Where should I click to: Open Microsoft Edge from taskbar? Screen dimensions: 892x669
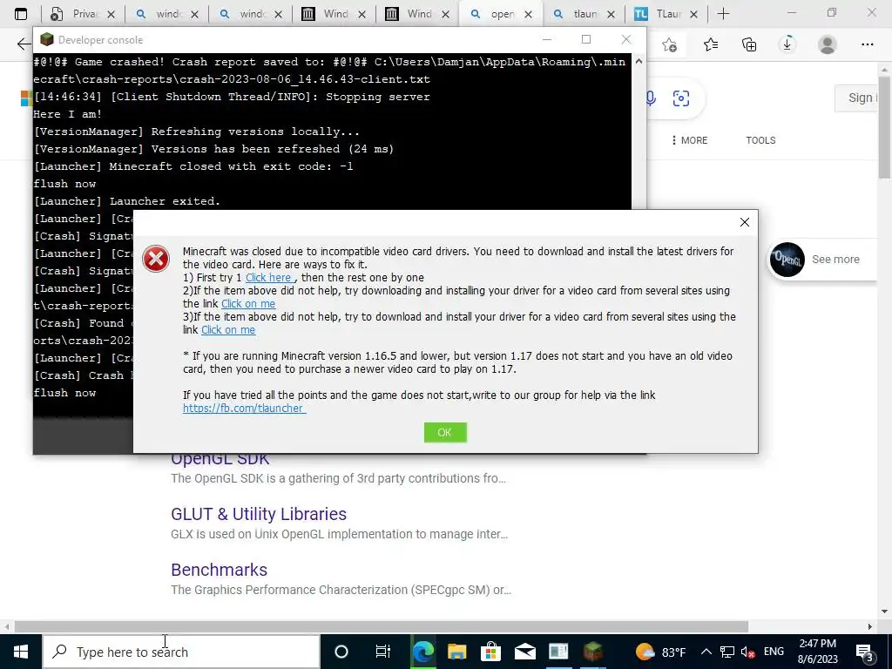pyautogui.click(x=422, y=652)
